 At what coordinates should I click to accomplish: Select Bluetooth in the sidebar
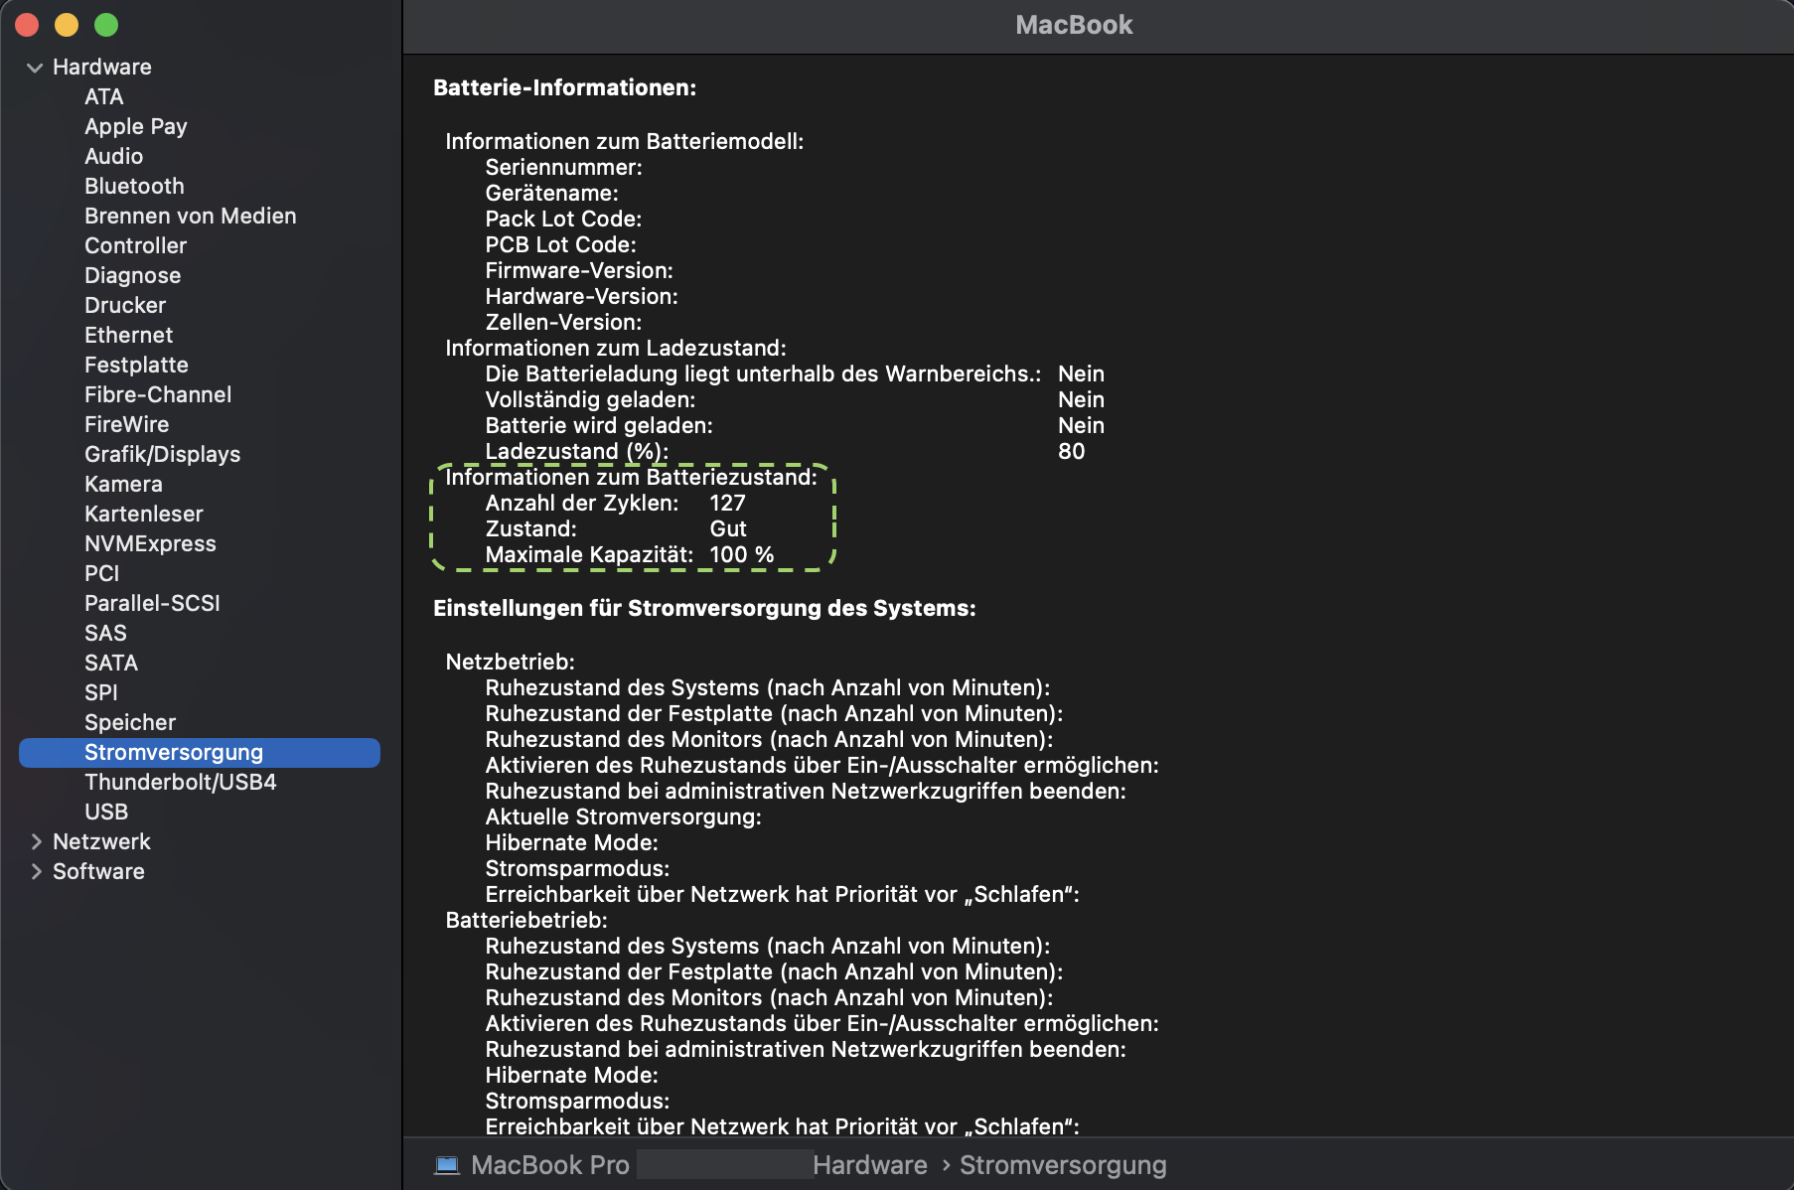134,187
